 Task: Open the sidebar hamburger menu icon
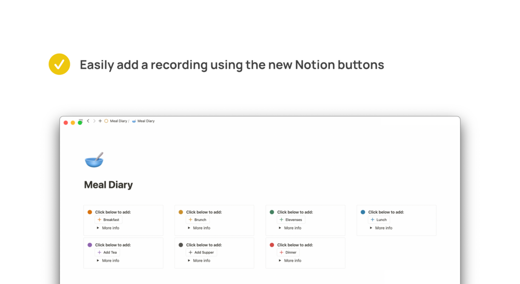coord(81,120)
